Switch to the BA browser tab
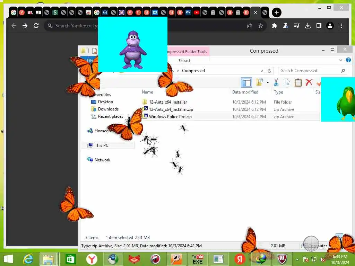This screenshot has width=355, height=266. click(x=30, y=12)
